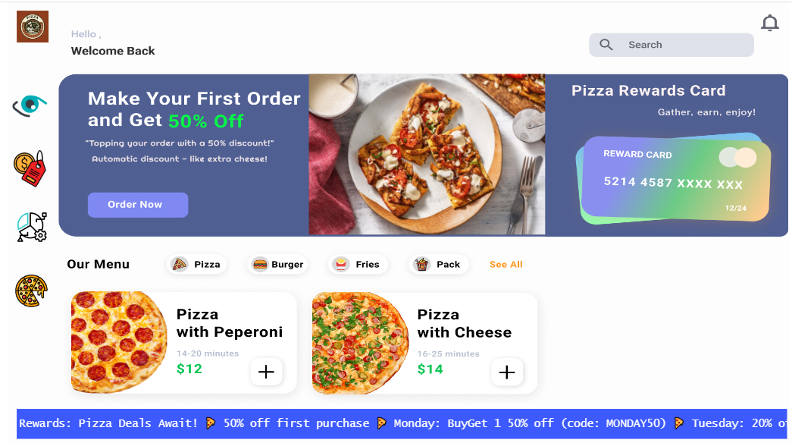Open the dollar price tag deals icon
This screenshot has height=443, width=792.
tap(30, 168)
